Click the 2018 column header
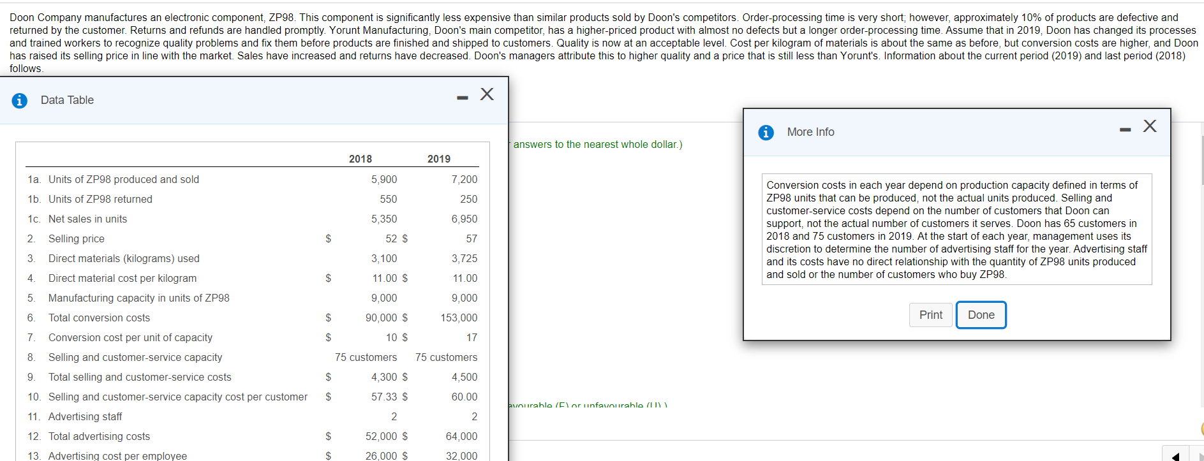 360,159
